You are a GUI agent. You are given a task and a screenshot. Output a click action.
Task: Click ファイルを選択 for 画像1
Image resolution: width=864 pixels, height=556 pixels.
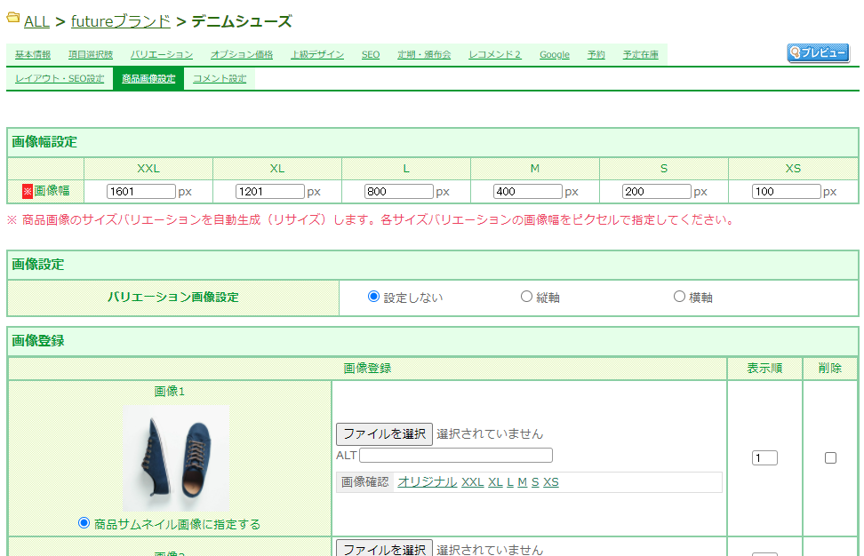[384, 433]
